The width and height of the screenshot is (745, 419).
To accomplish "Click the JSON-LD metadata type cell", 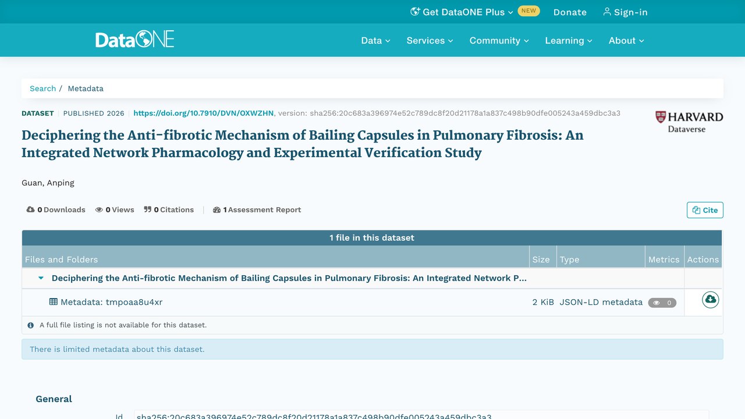I will click(601, 302).
